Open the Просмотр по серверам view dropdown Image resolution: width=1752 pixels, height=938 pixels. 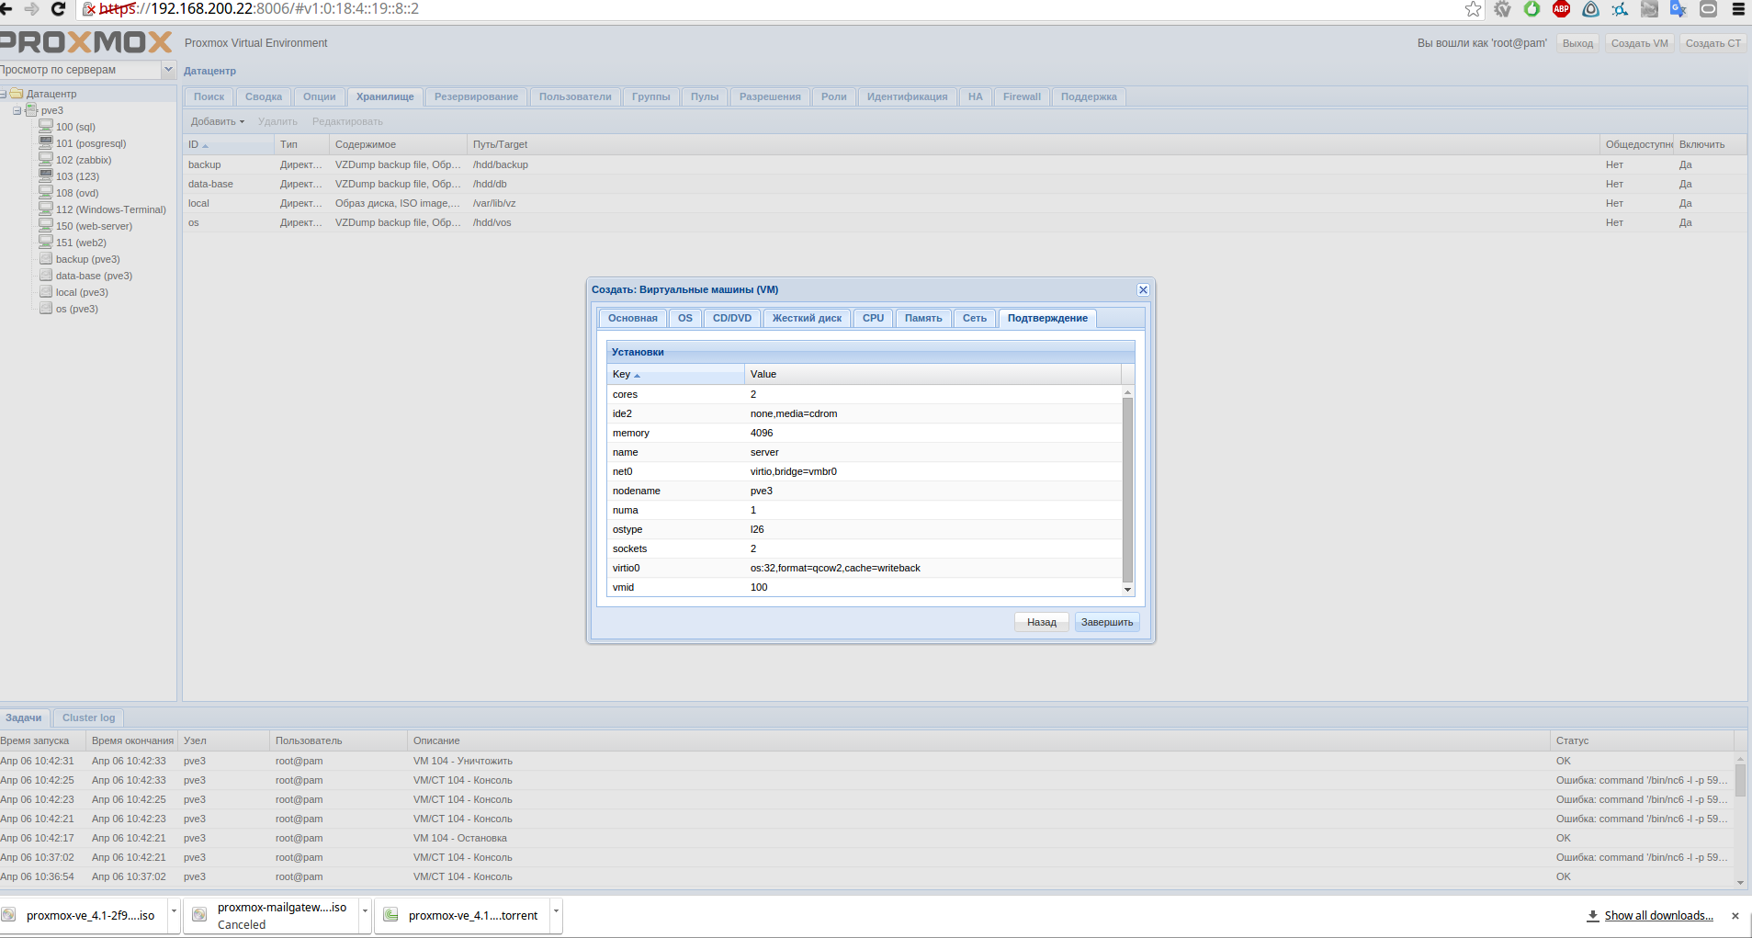[168, 70]
